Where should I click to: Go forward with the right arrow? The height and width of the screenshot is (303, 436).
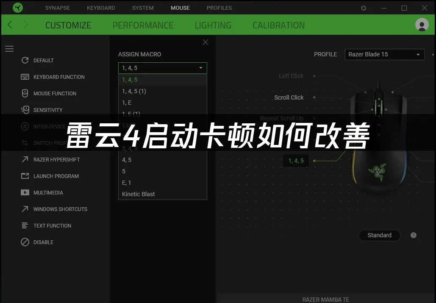(26, 25)
